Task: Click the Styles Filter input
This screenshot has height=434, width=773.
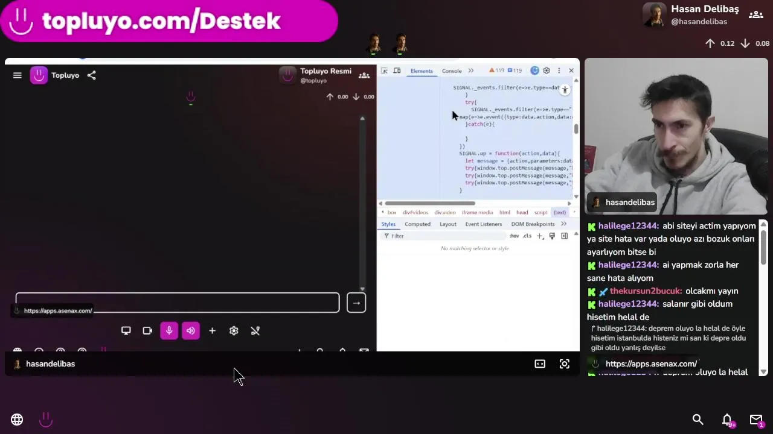Action: coord(444,236)
